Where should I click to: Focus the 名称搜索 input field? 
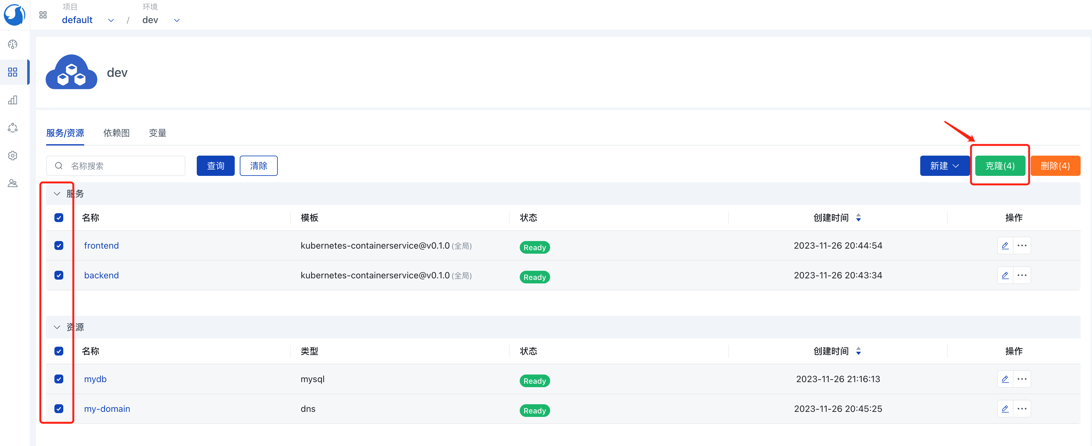point(116,166)
